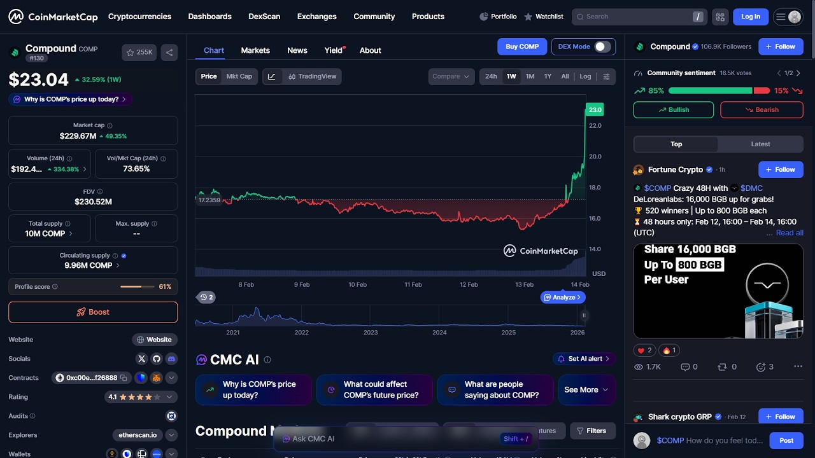Open the header hamburger profile menu
Image resolution: width=815 pixels, height=458 pixels.
coord(788,17)
